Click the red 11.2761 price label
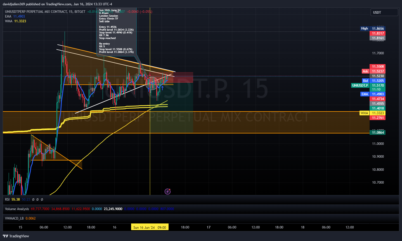Screen dimensions: 402x241 click(x=378, y=118)
